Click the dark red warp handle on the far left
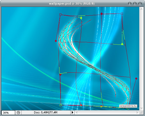 point(56,41)
